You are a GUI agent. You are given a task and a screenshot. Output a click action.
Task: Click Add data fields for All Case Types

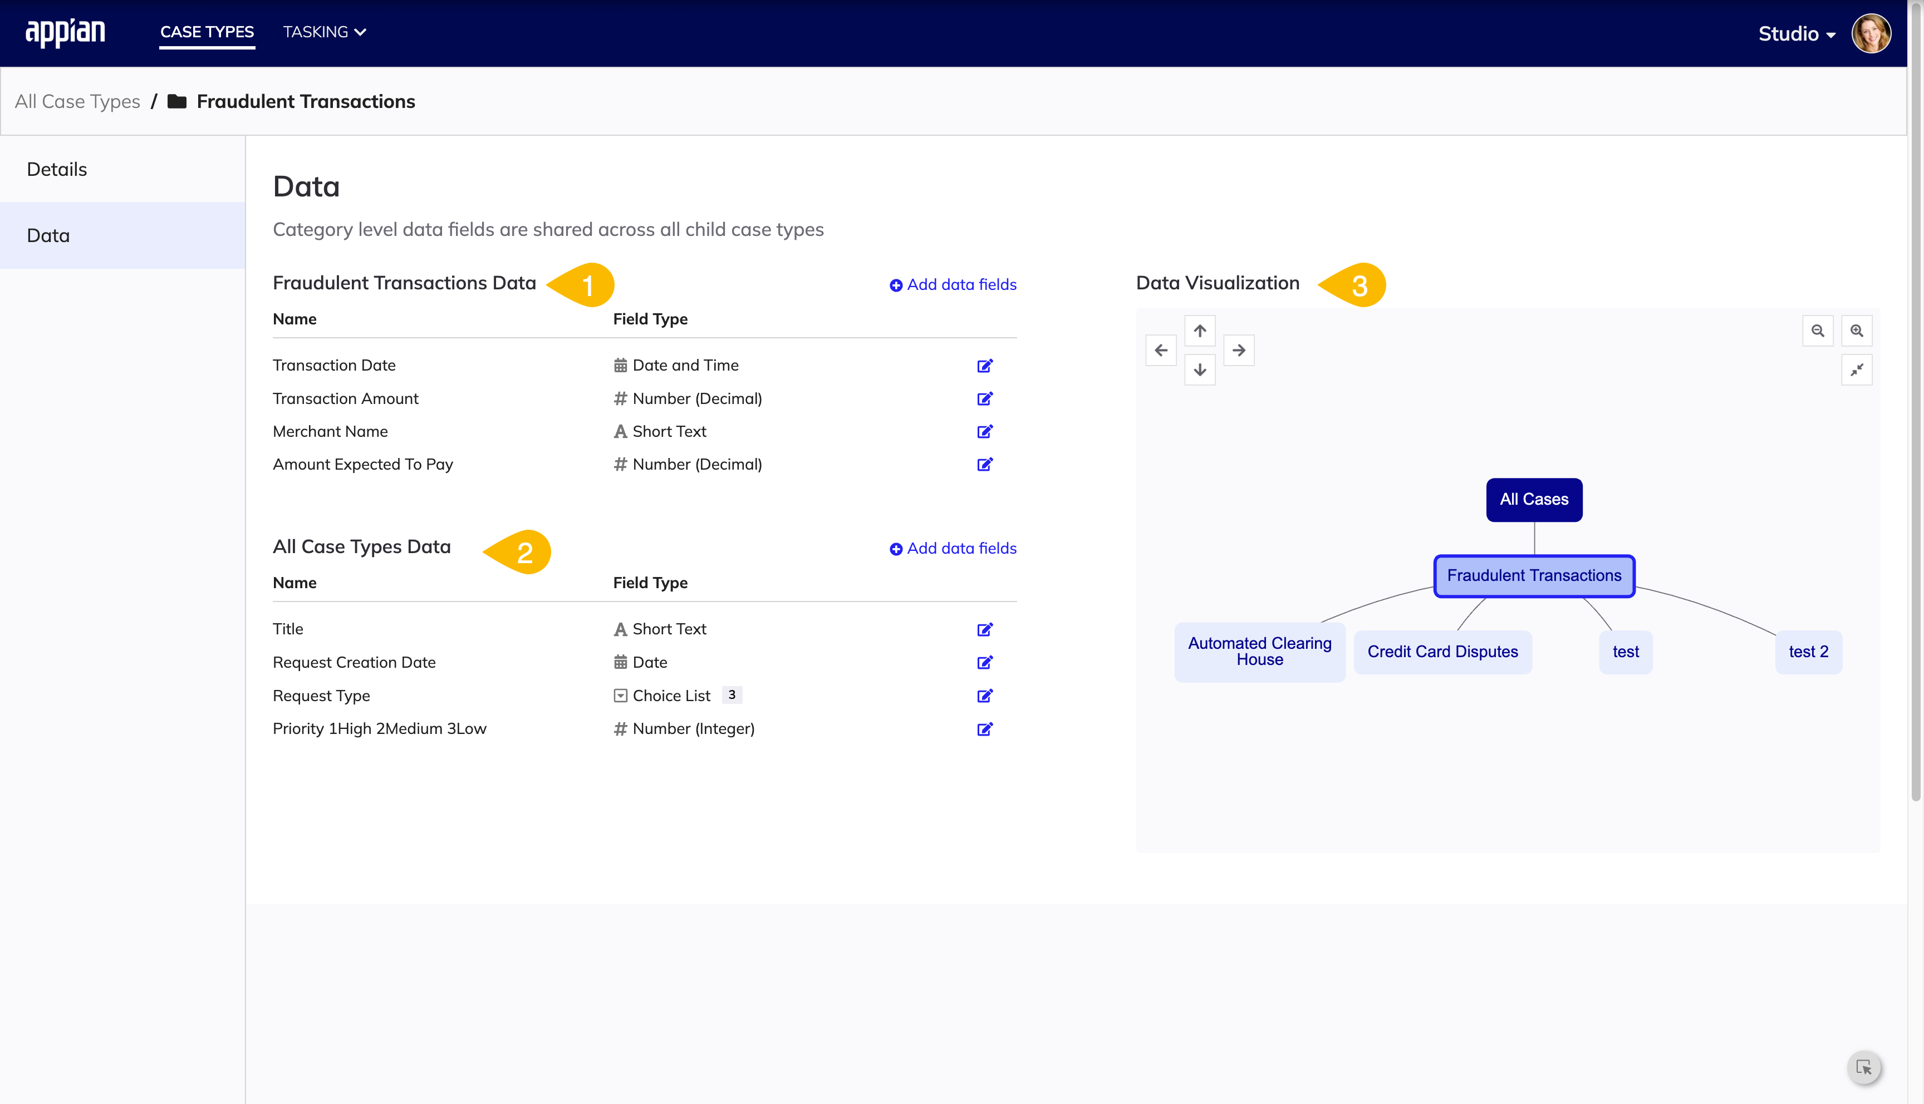pos(951,548)
